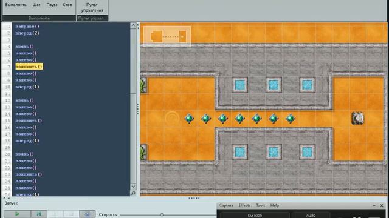Click code line 15 положить()
This screenshot has width=389, height=218.
[29, 121]
